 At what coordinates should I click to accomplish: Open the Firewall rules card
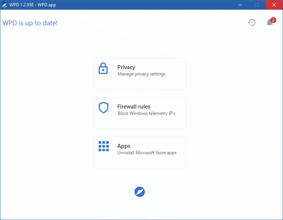point(140,113)
